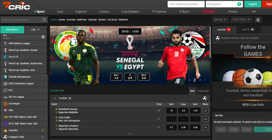Click the Euro U-21 league icon
272x140 pixels.
click(5, 57)
